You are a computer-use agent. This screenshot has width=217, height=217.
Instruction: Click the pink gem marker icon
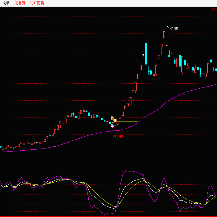[112, 126]
